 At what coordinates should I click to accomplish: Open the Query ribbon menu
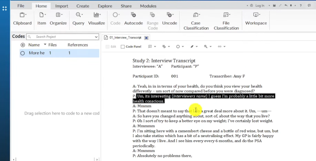click(78, 19)
